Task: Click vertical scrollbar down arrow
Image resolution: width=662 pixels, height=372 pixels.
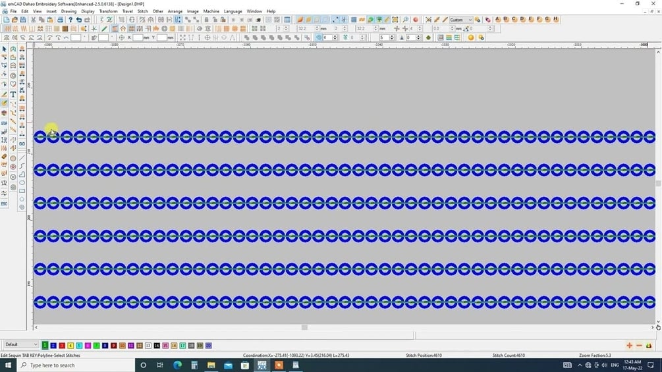Action: [658, 322]
